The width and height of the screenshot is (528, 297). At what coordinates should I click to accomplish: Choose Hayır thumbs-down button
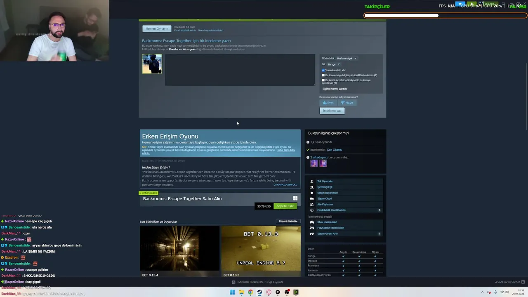coord(347,103)
